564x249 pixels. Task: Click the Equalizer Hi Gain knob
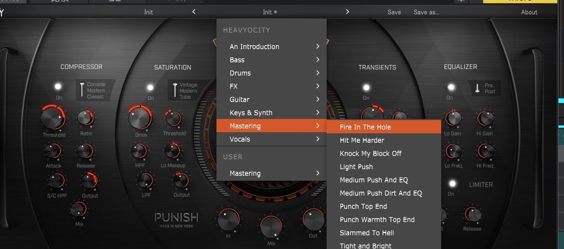pyautogui.click(x=485, y=118)
